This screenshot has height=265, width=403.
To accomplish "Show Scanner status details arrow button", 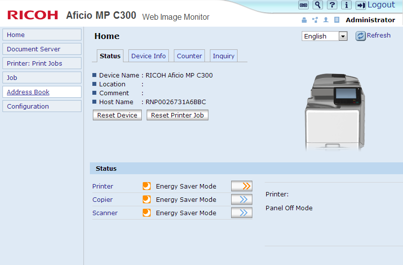I will (x=242, y=213).
